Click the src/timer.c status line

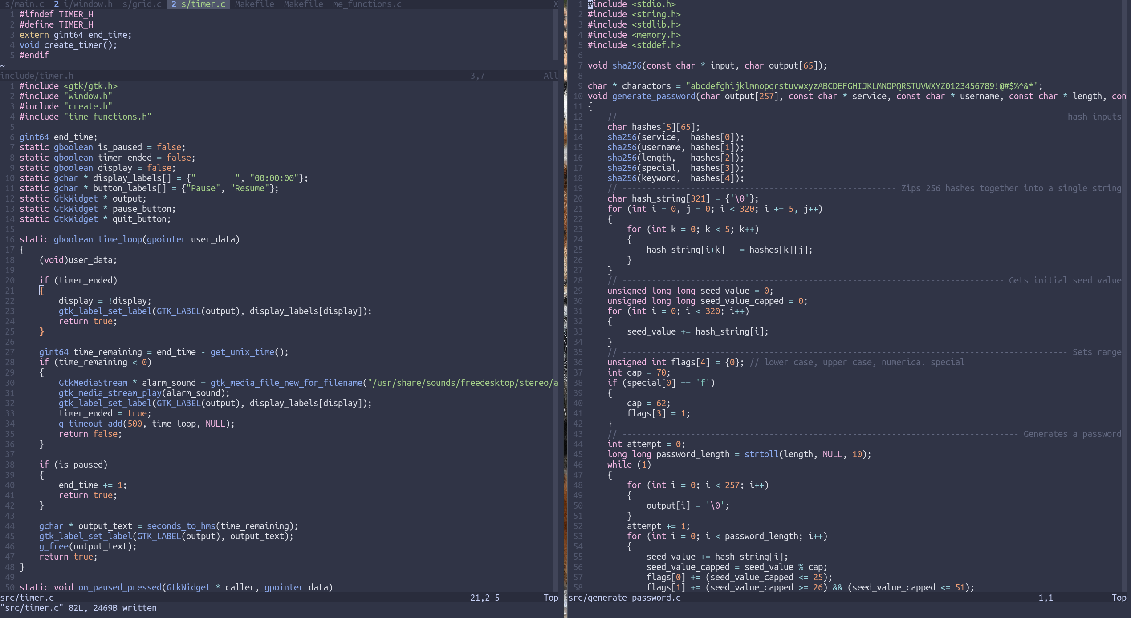click(x=279, y=598)
